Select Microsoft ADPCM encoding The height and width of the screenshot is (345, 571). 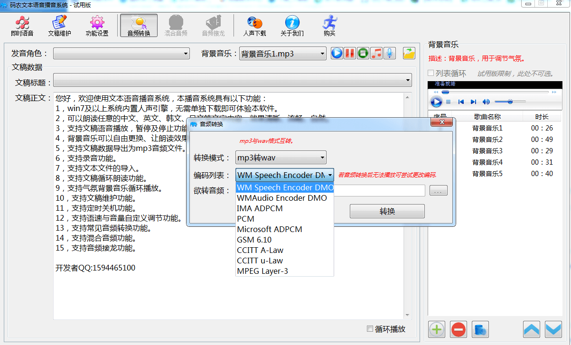pyautogui.click(x=285, y=229)
